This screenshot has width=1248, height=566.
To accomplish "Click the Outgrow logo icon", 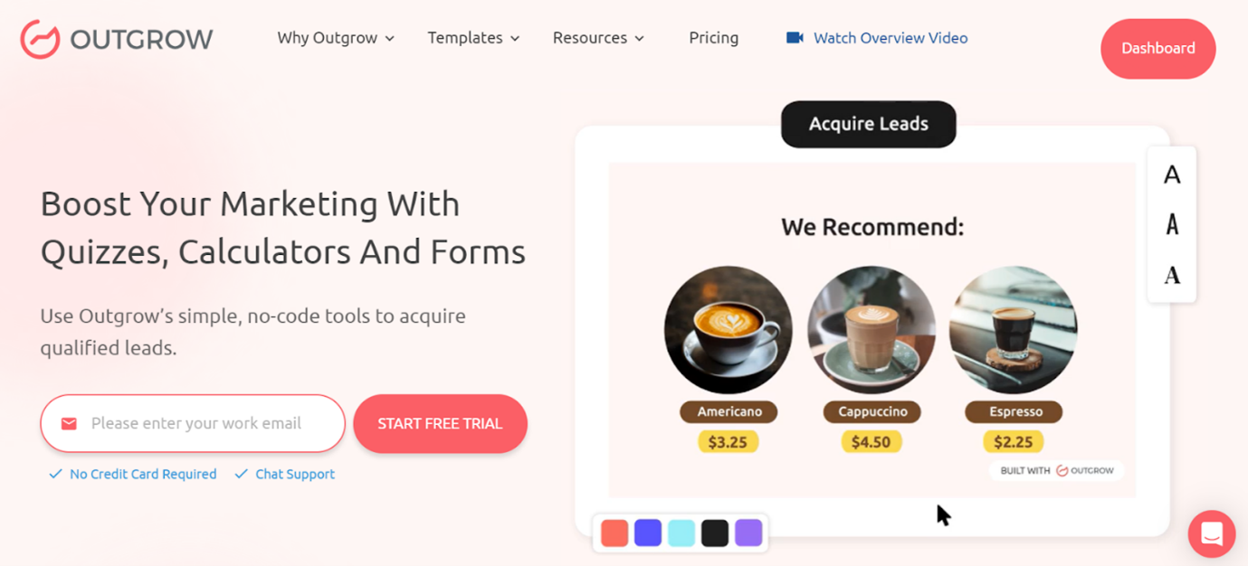I will (x=41, y=39).
